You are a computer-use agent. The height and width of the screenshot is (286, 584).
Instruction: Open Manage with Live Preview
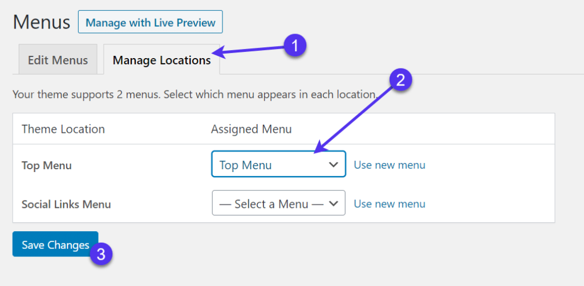click(x=151, y=23)
